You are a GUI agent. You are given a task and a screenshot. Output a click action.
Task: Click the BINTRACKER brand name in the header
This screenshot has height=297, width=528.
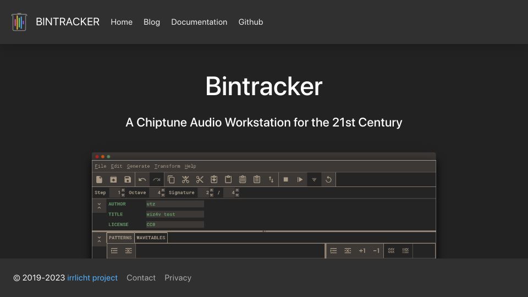[68, 22]
